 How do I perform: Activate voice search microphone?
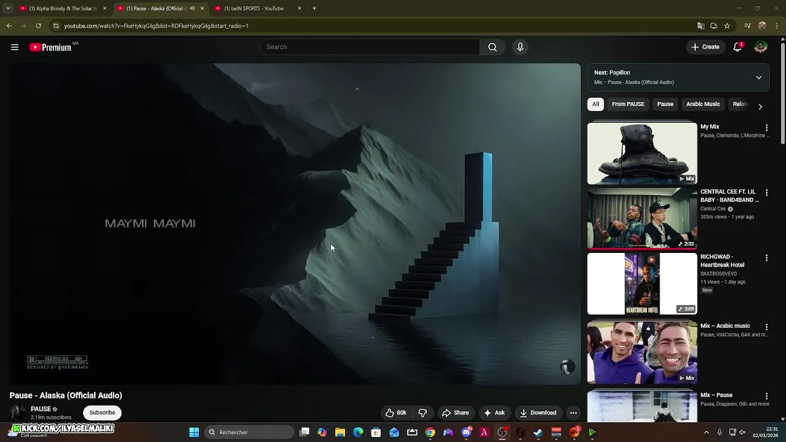pyautogui.click(x=520, y=47)
